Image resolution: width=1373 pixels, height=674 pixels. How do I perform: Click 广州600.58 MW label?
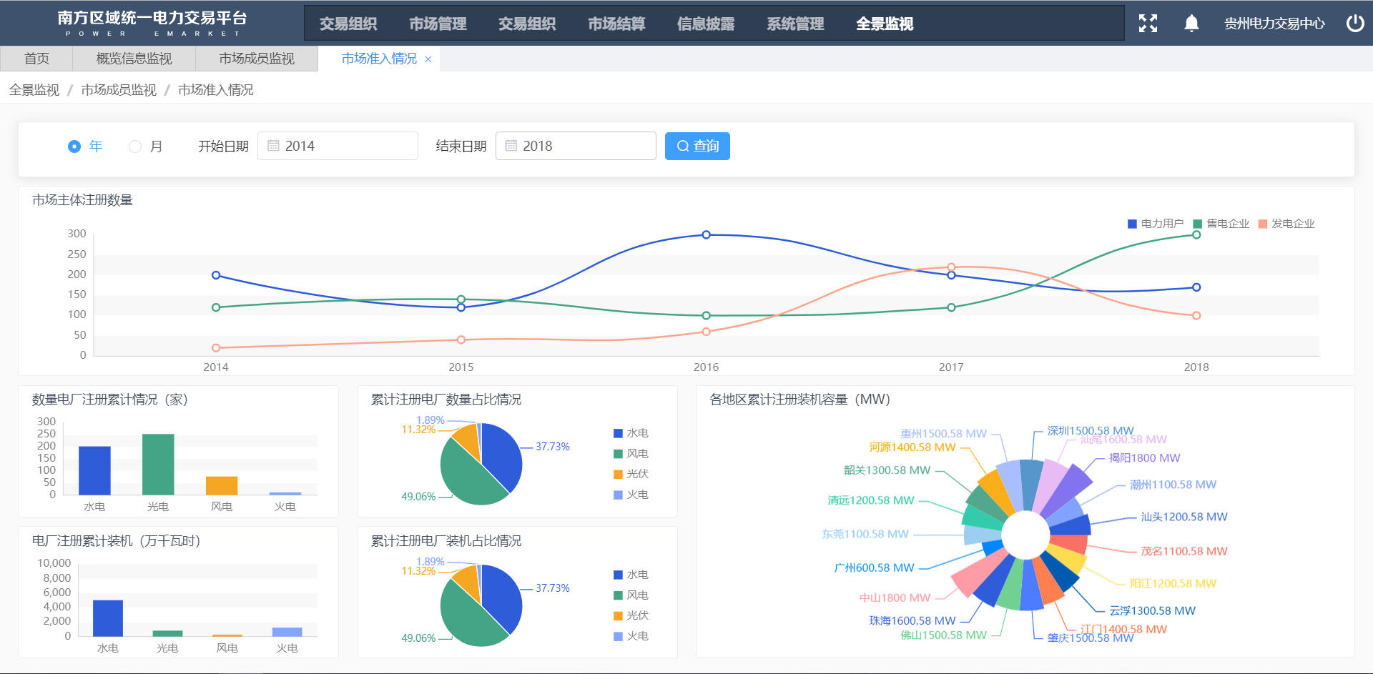click(874, 568)
